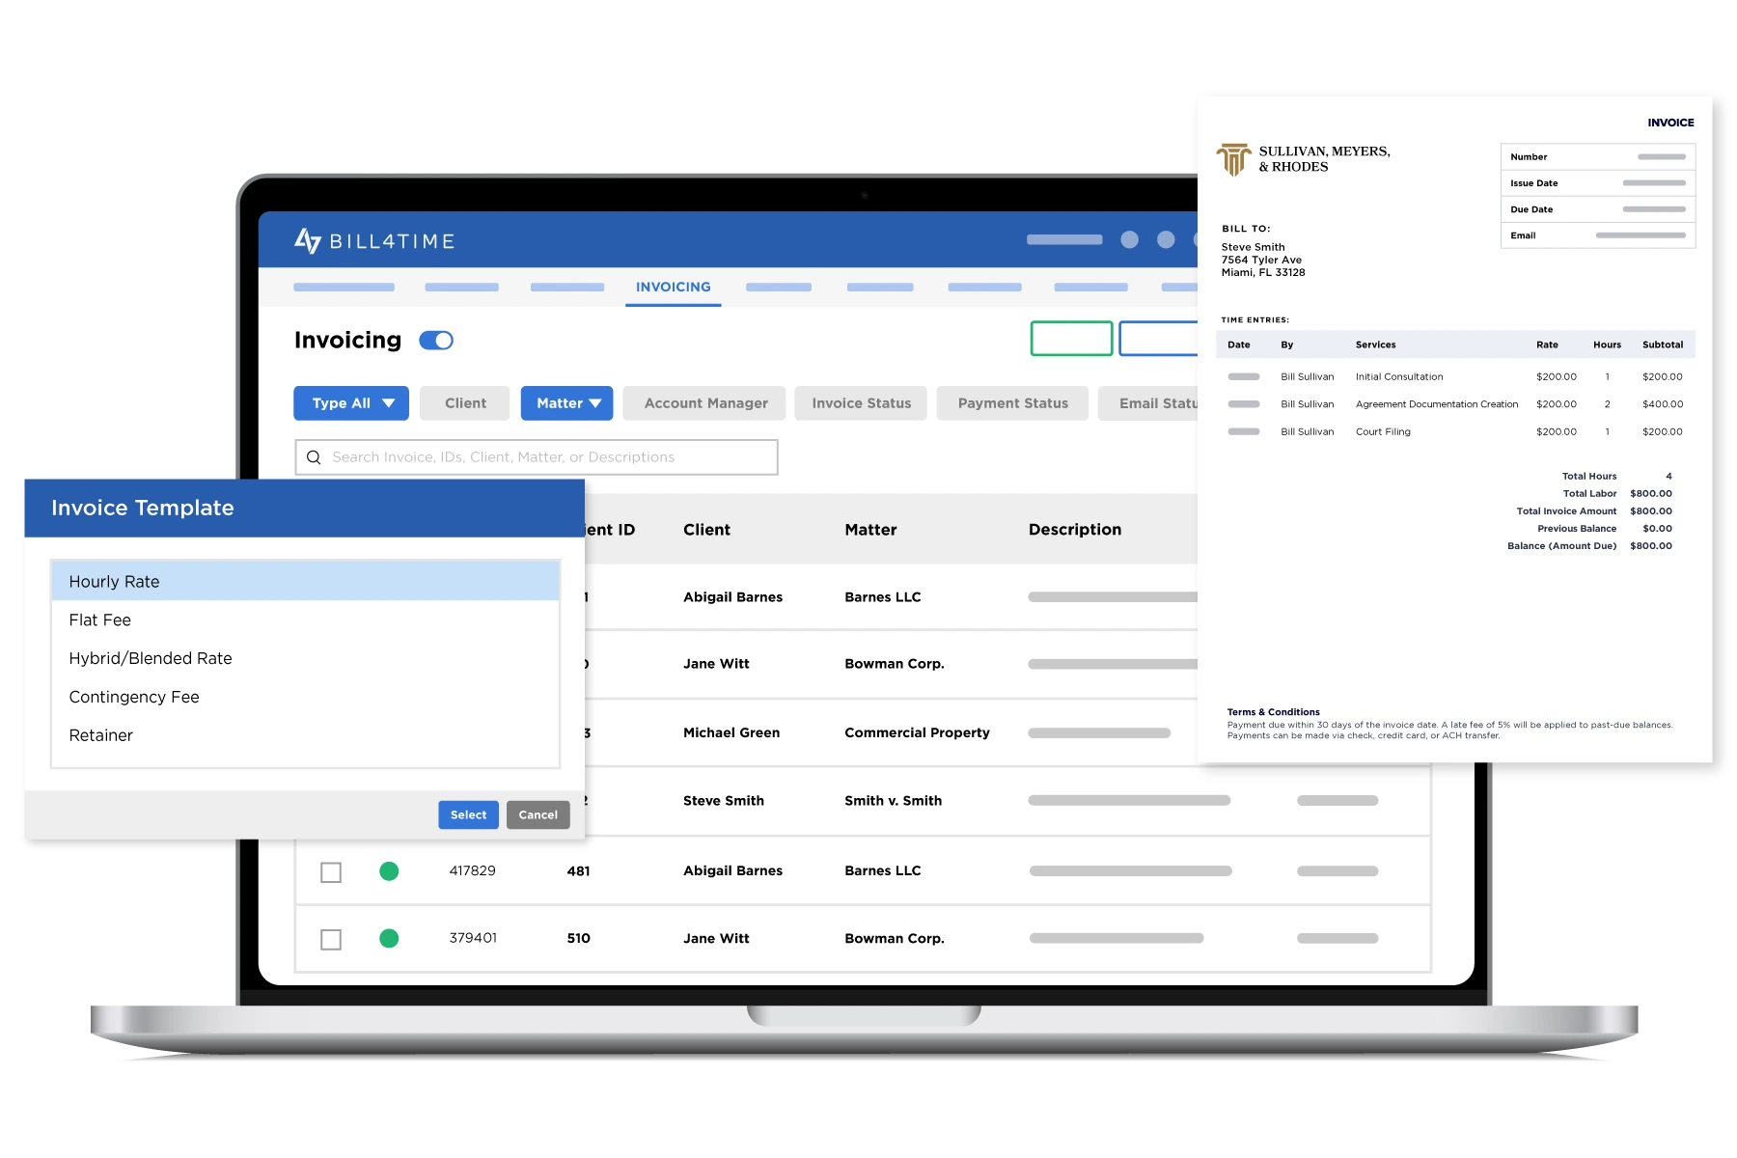Open the Payment Status filter

(x=1012, y=403)
